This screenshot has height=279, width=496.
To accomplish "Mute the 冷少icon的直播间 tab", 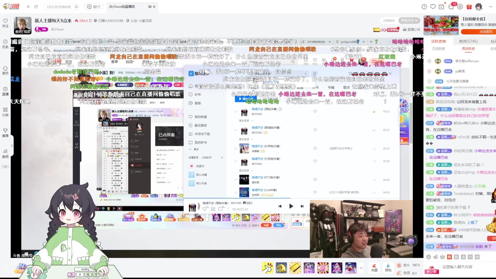I will (150, 7).
